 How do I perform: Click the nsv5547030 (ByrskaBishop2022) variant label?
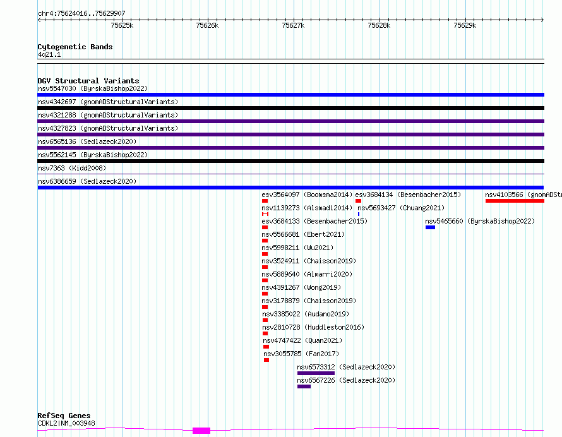tap(93, 88)
